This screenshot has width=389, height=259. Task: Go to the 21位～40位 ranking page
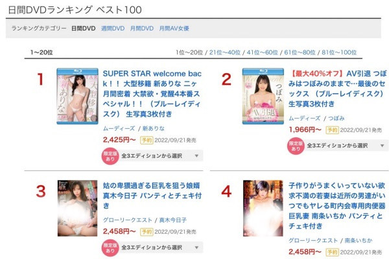coord(225,52)
